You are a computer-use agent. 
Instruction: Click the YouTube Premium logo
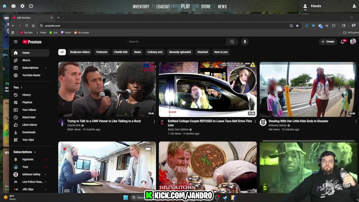pos(32,42)
